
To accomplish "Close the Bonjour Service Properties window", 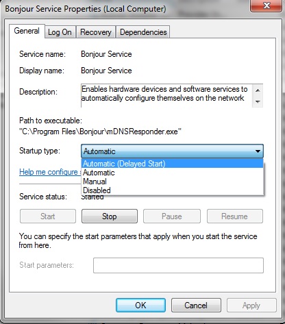I will coord(266,5).
